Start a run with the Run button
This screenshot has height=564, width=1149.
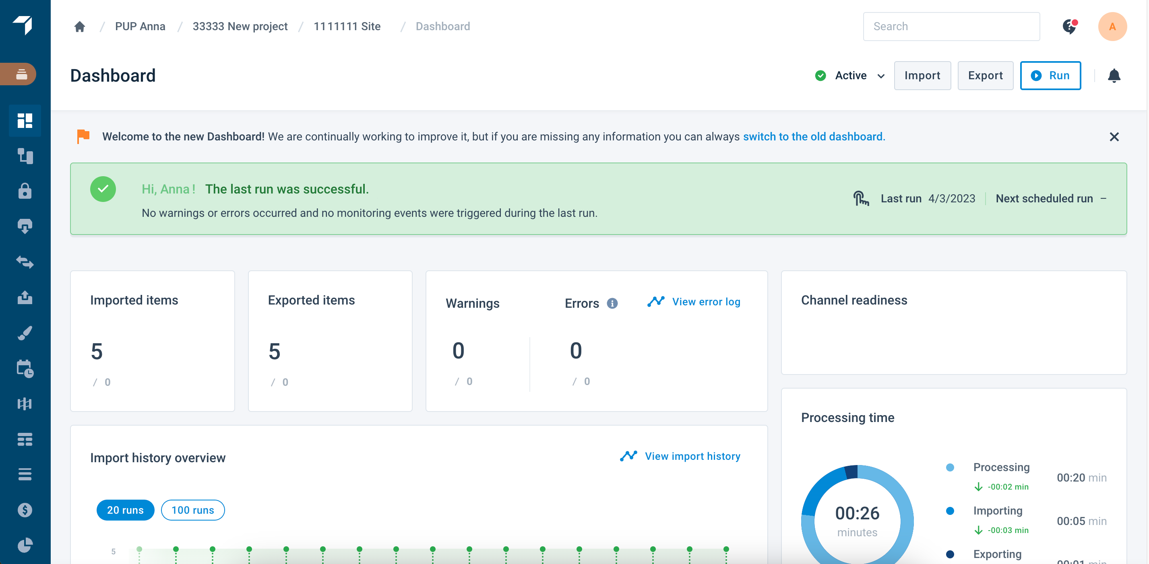pos(1050,75)
